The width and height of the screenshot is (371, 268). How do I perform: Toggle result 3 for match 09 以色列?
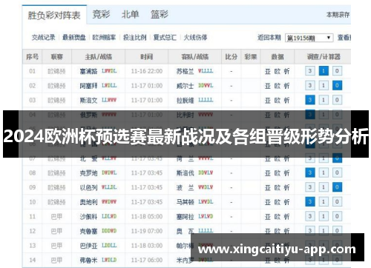[310, 187]
